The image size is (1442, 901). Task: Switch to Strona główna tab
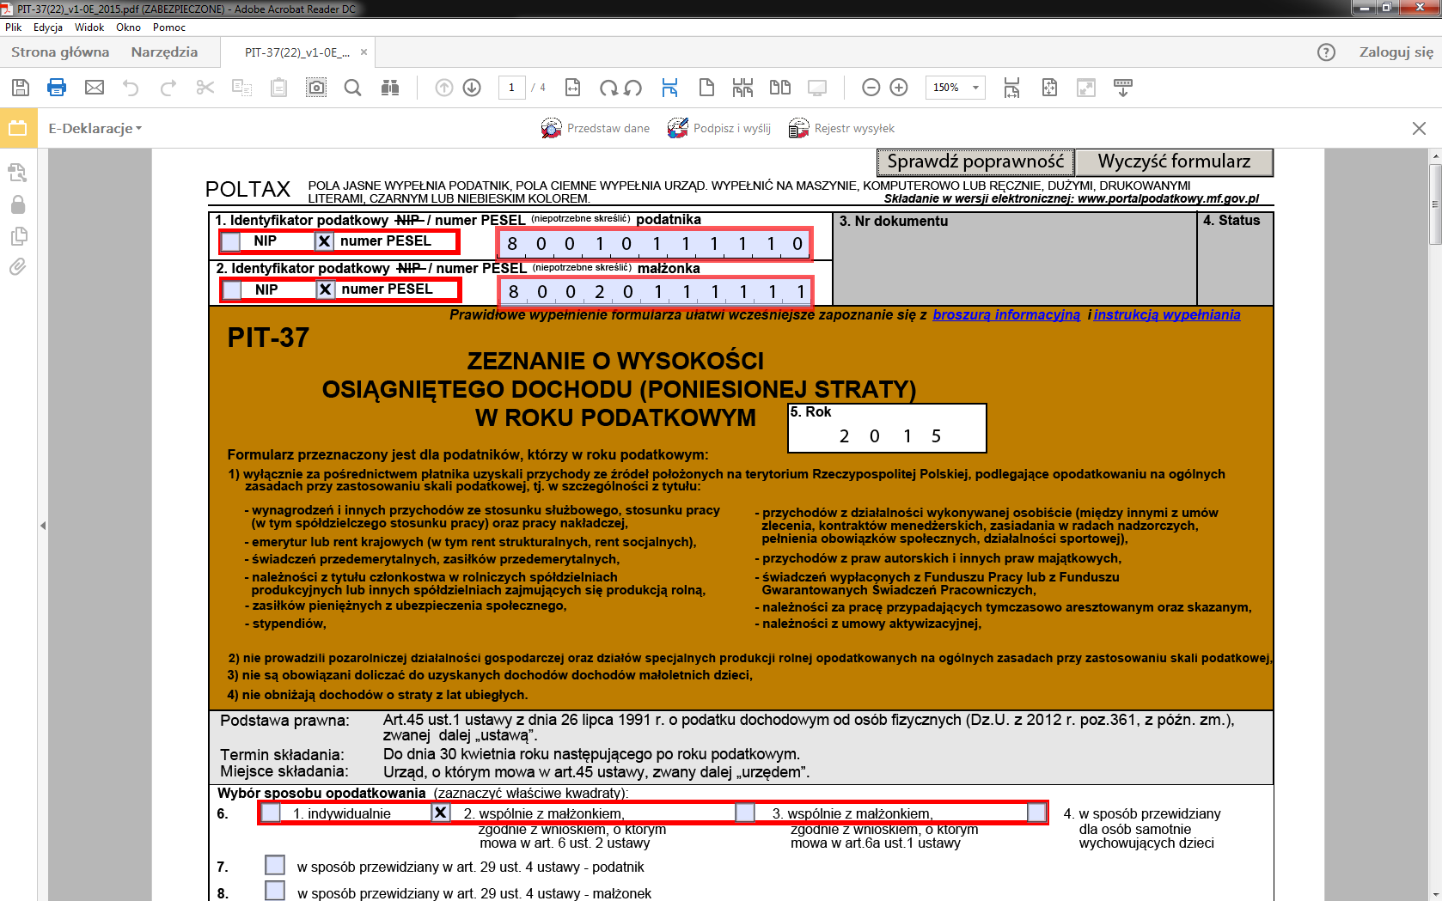pos(60,52)
